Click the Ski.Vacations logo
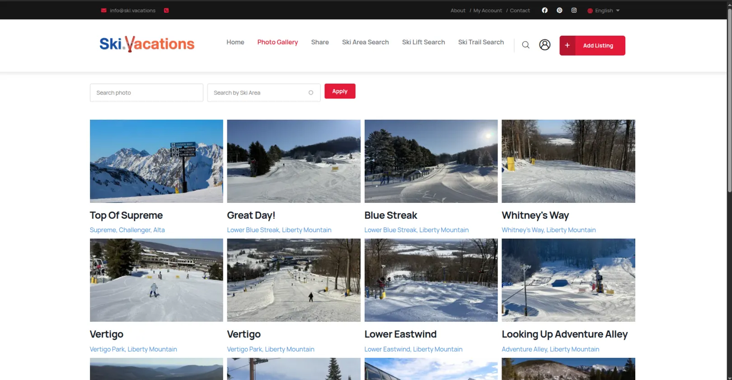Screen dimensions: 732x380 click(147, 44)
